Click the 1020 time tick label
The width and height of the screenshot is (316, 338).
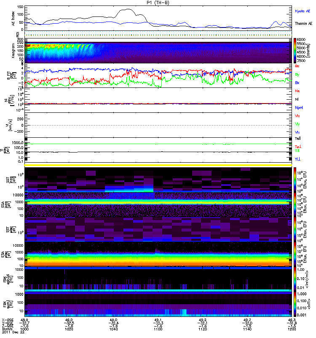69,329
